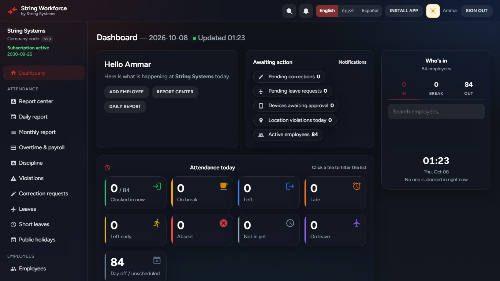The height and width of the screenshot is (281, 500).
Task: Open Report center in sidebar
Action: 44,101
